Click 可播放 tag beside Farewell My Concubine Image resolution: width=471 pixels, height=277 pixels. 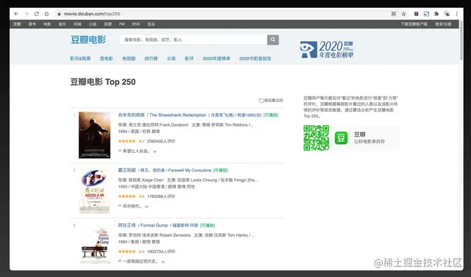(x=220, y=171)
